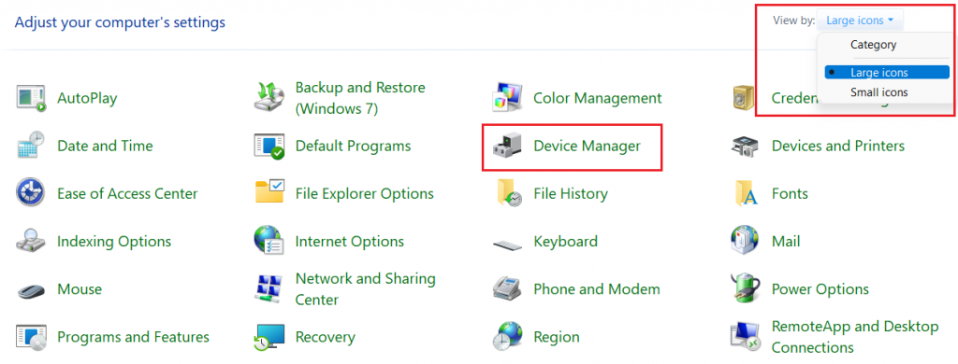Screen dimensions: 958x364
Task: Click Backup and Restore (Windows 7) link
Action: coord(360,98)
